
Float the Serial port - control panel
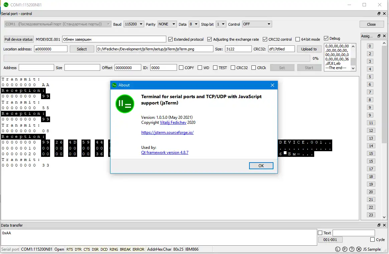[379, 14]
